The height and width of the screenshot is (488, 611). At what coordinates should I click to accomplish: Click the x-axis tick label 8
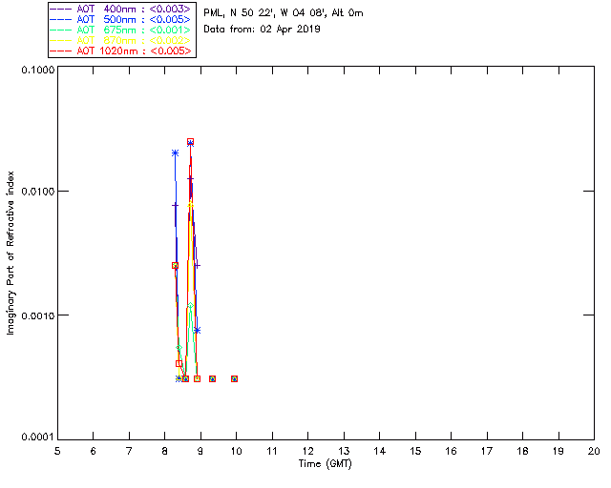click(x=165, y=451)
